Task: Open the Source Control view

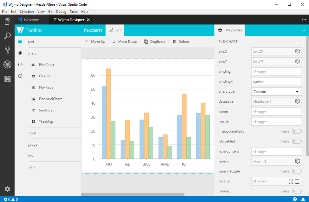Action: point(7,50)
